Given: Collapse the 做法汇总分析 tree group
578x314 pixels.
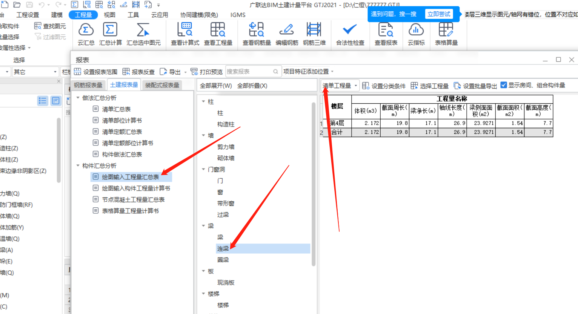Looking at the screenshot, I should [78, 98].
